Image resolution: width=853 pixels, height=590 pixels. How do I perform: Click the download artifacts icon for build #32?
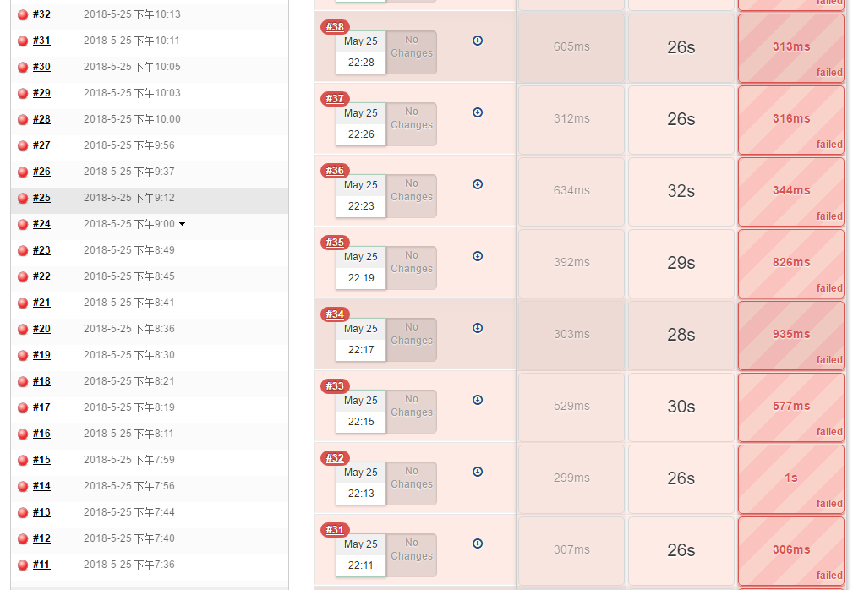coord(478,472)
